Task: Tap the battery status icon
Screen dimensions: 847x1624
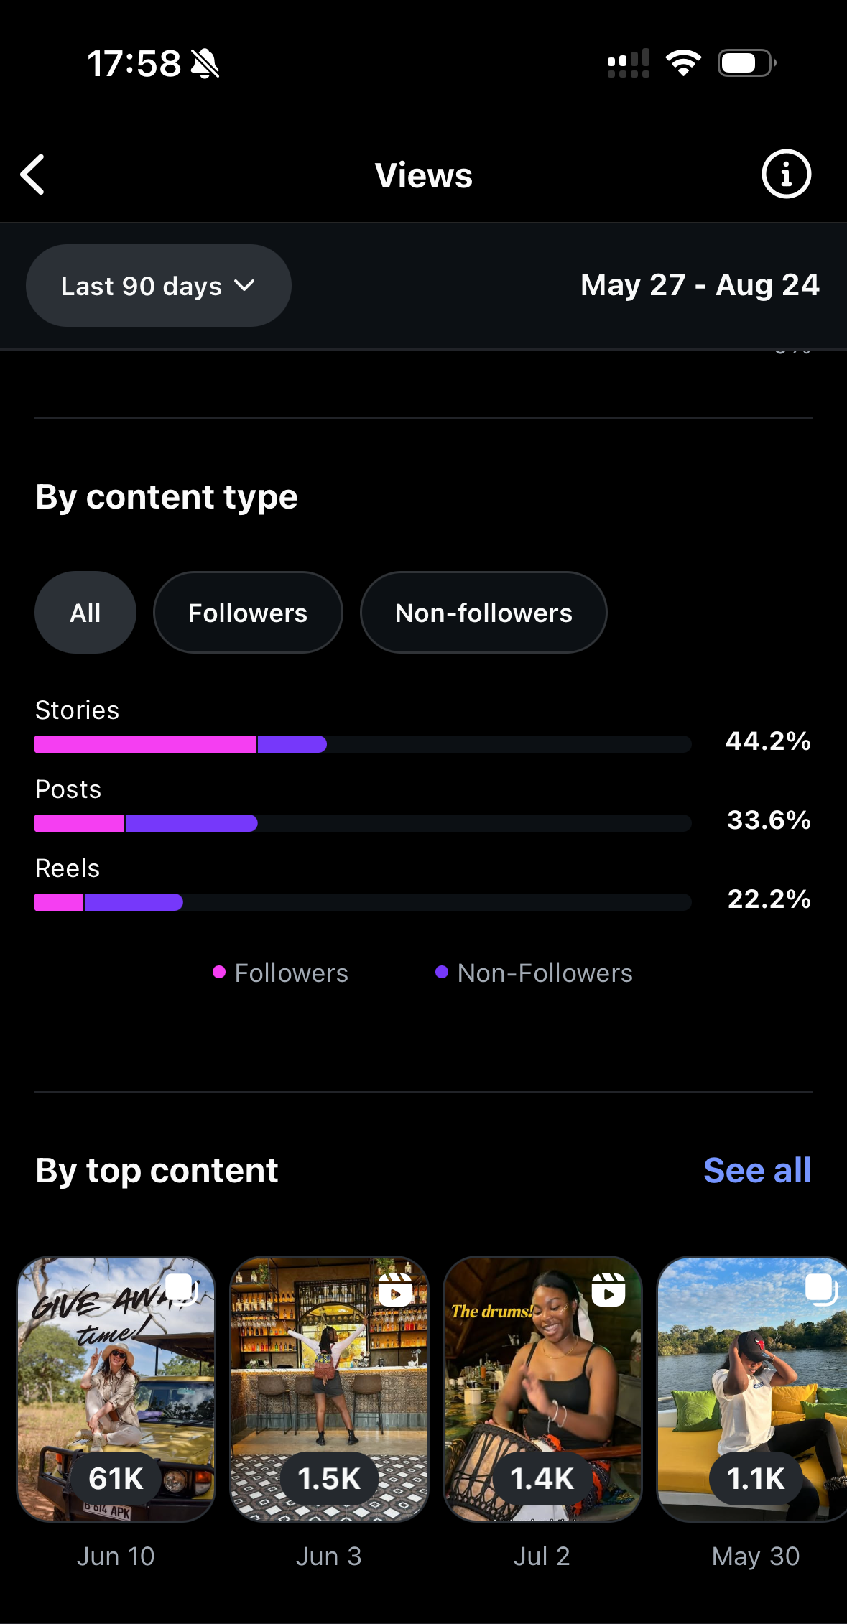Action: (x=746, y=63)
